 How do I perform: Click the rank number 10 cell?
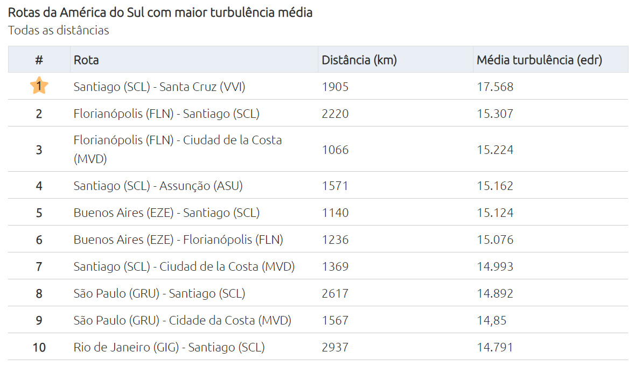click(39, 347)
